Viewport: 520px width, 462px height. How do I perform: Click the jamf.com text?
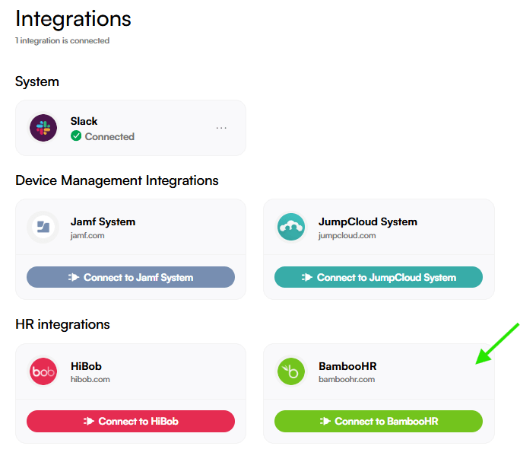[87, 235]
